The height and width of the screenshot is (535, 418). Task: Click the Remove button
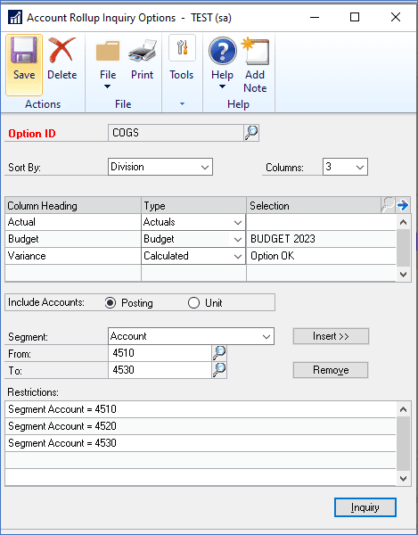coord(331,370)
